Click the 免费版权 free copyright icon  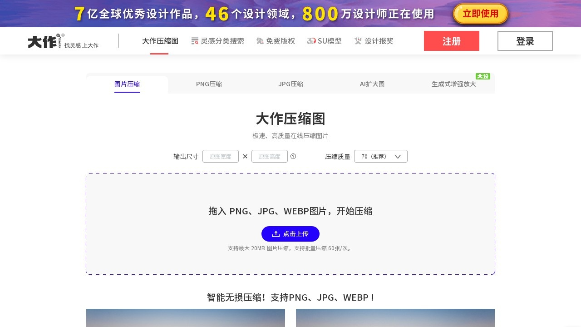(260, 41)
